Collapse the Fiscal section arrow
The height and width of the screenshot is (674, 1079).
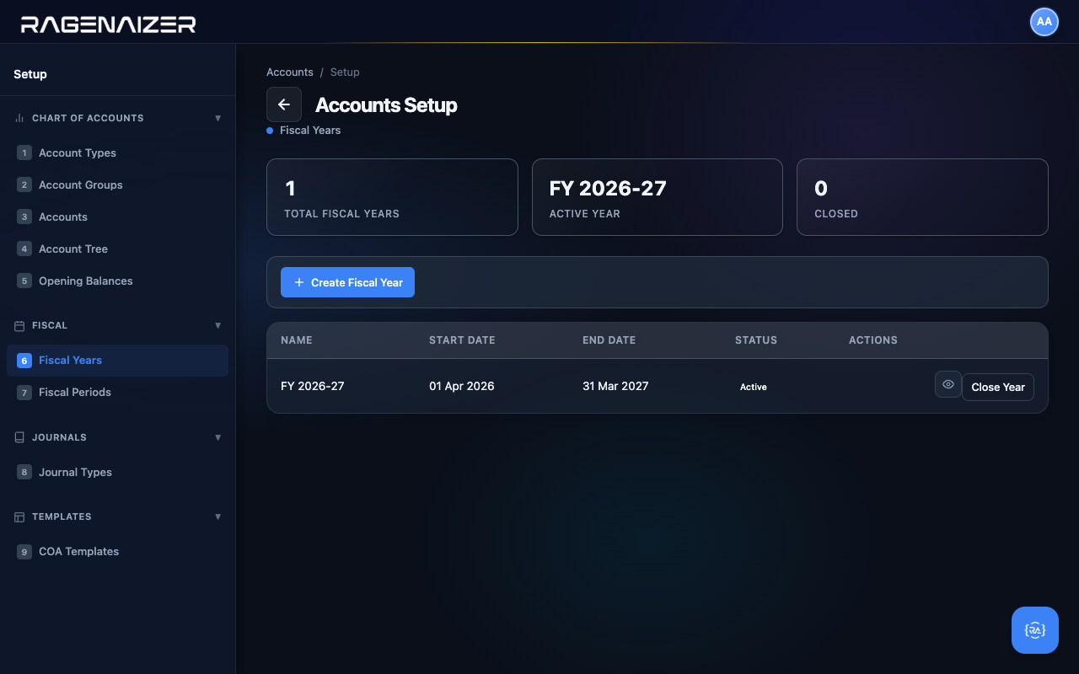tap(218, 325)
